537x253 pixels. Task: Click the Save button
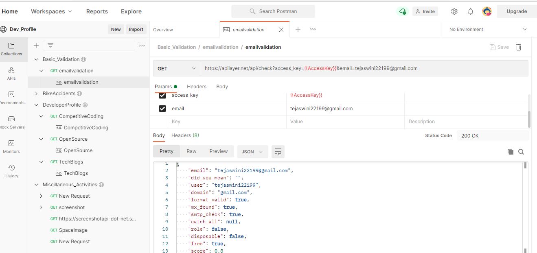pos(499,47)
